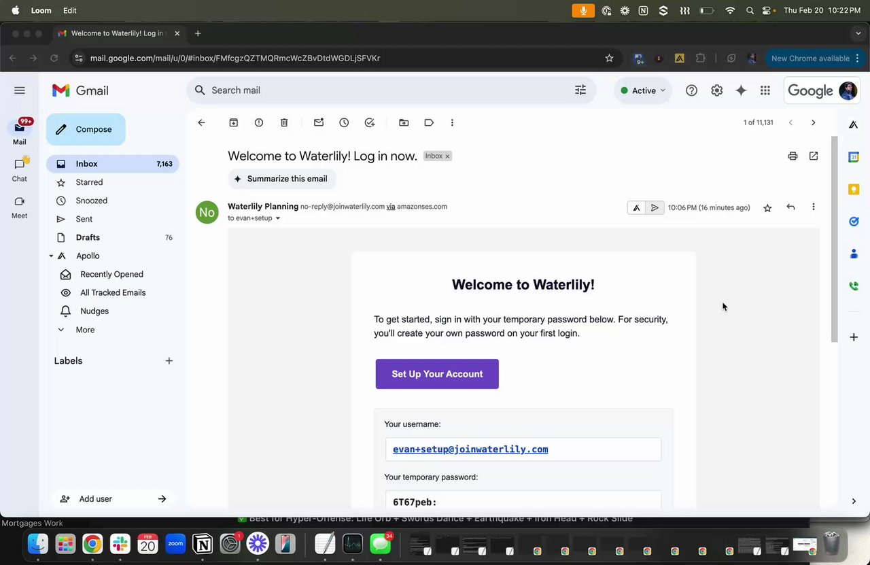Click Summarize this email
The height and width of the screenshot is (565, 870).
pyautogui.click(x=281, y=179)
